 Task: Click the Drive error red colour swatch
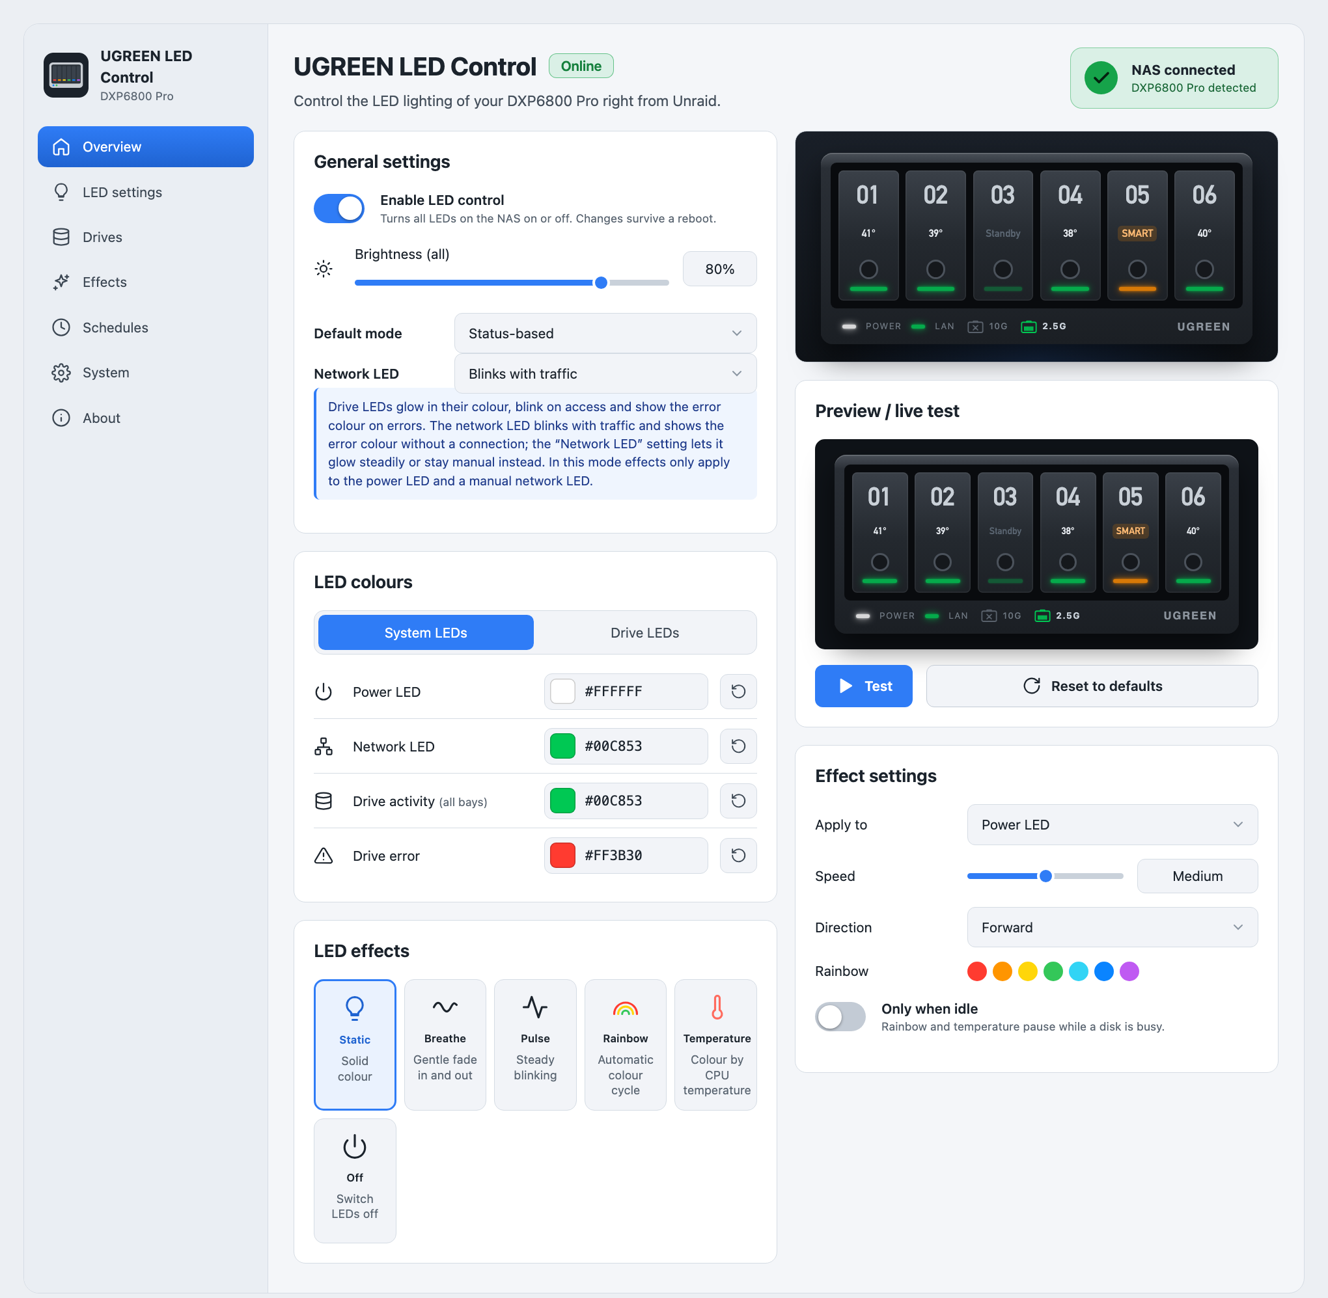562,855
